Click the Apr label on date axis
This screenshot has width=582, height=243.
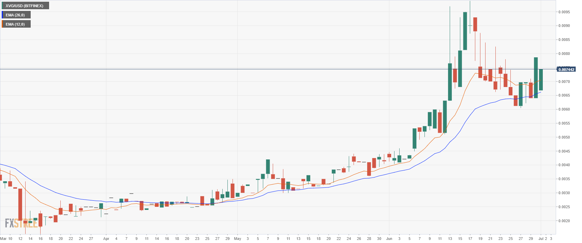[106, 239]
